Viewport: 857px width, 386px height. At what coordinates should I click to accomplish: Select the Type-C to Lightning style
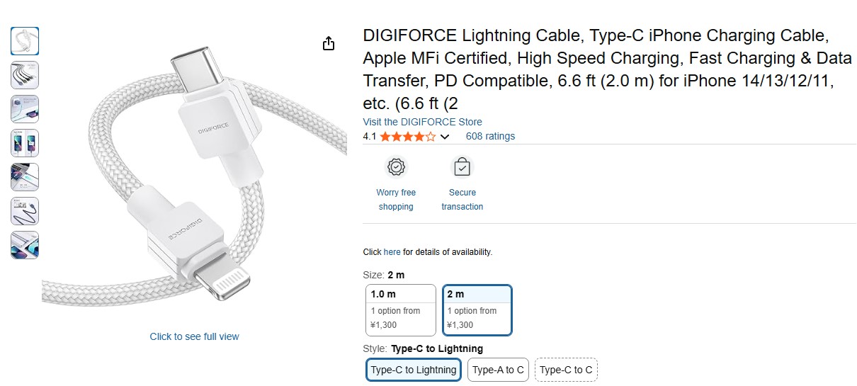(x=414, y=370)
